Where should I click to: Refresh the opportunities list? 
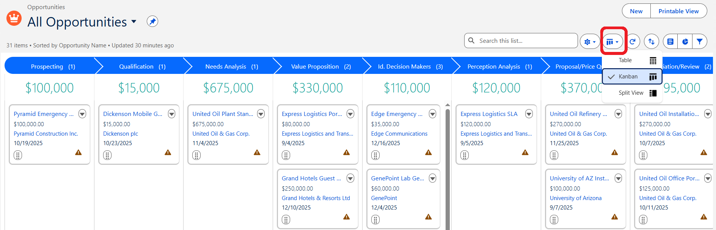pyautogui.click(x=633, y=42)
